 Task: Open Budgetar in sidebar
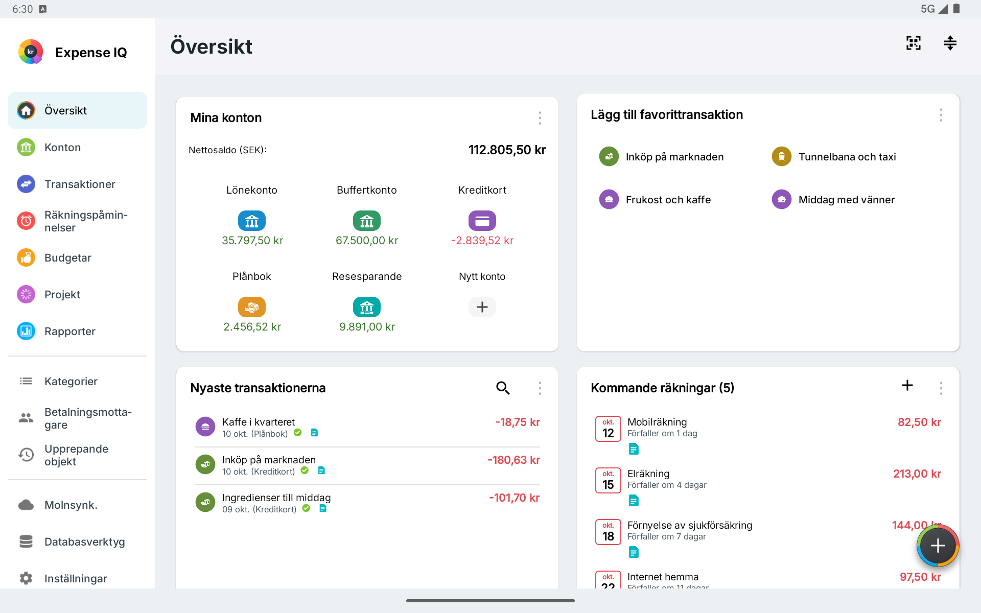coord(77,258)
